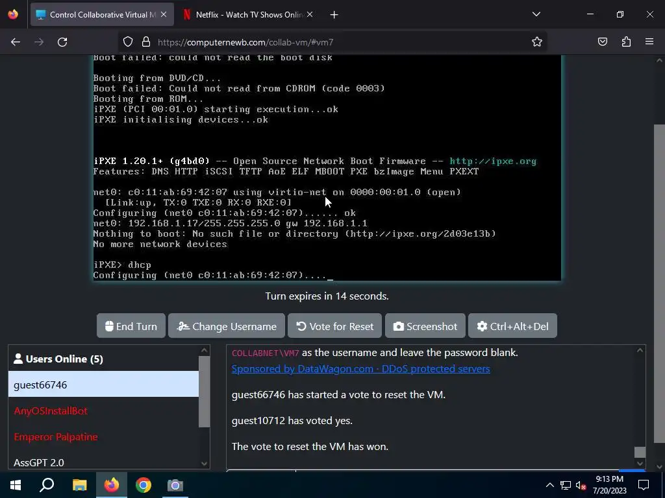Open the notification center icon

[644, 485]
